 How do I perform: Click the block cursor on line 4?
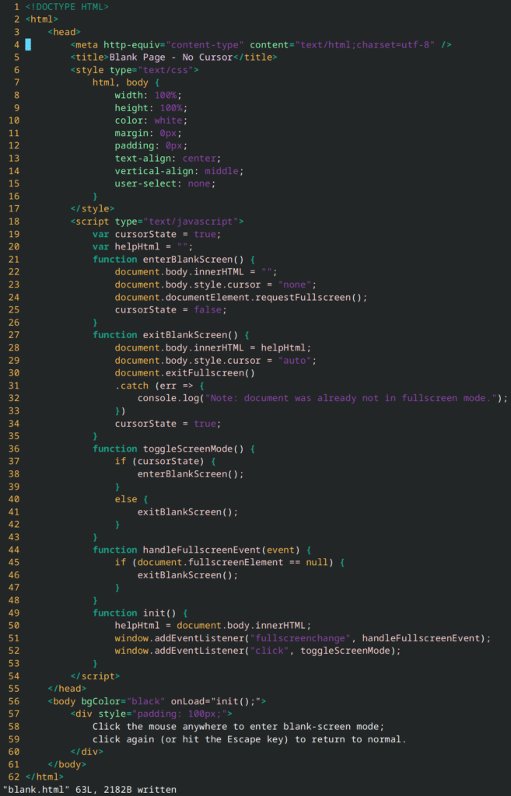click(28, 44)
